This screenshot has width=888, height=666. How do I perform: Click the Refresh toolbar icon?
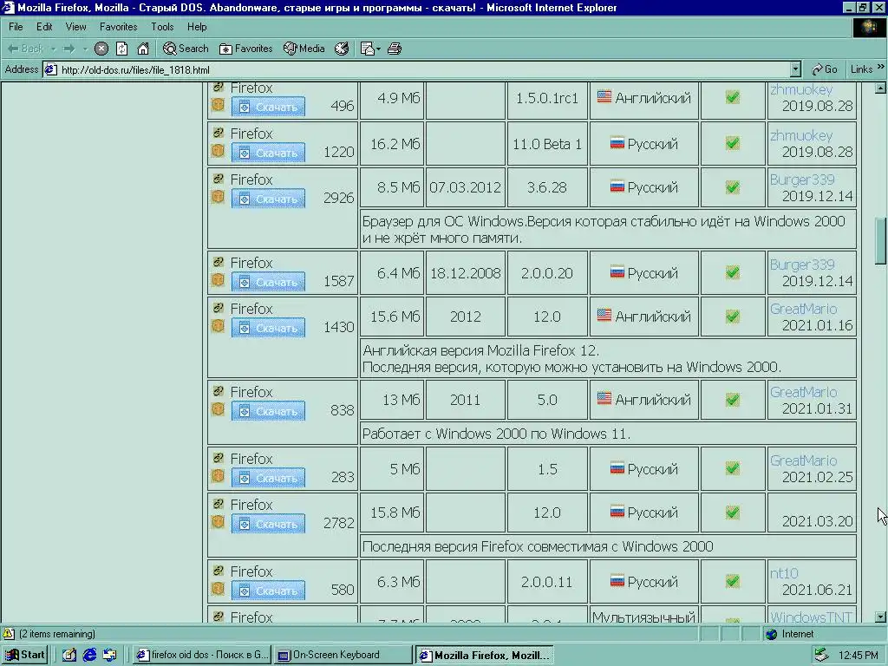click(x=121, y=49)
